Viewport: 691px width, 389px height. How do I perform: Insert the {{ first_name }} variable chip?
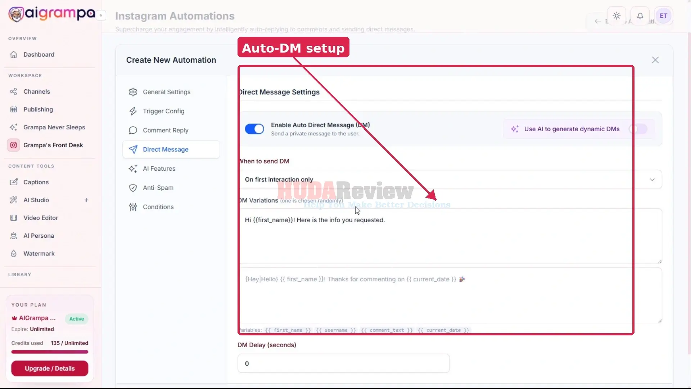click(x=288, y=330)
